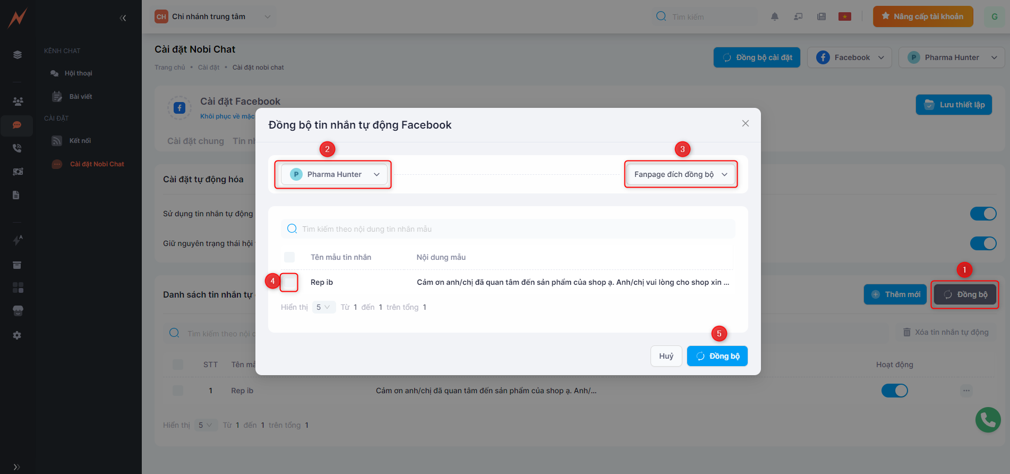
Task: Click the three-dot options icon for Rep ib
Action: (966, 391)
